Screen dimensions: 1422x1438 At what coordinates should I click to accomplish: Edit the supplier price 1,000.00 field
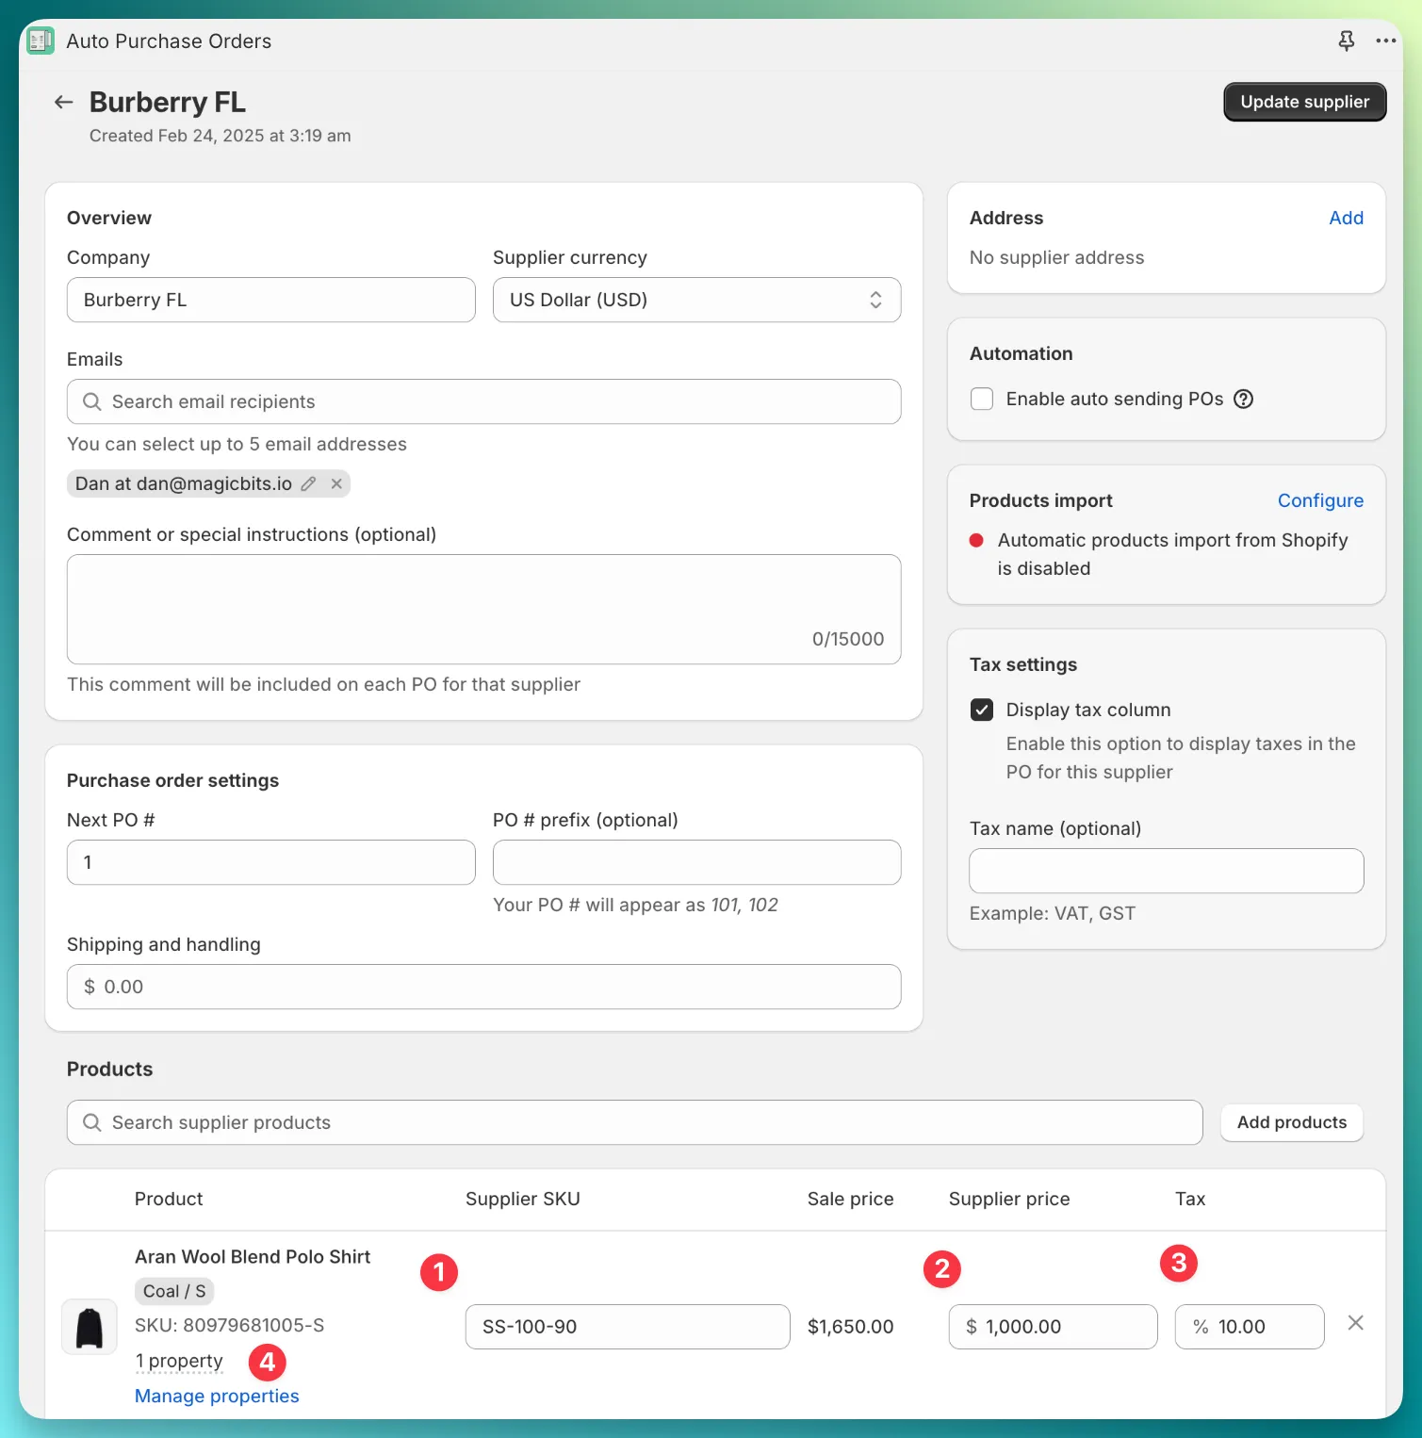click(1053, 1327)
